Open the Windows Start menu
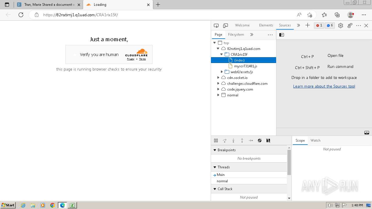Screen dimensions: 372x209 point(8,205)
